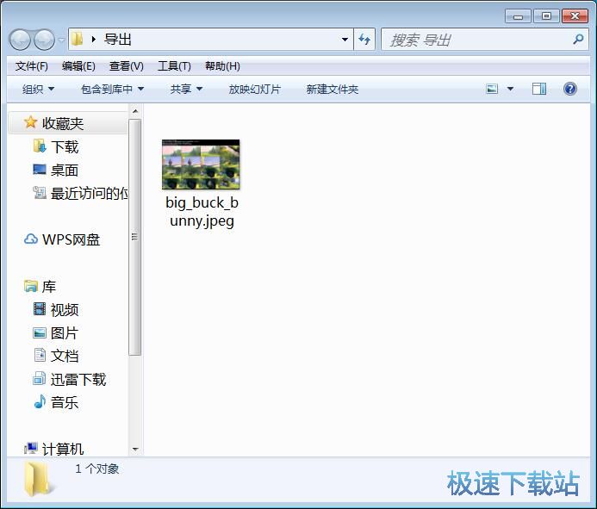Expand the breadcrumb arrow before 导出
This screenshot has height=509, width=597.
click(93, 40)
